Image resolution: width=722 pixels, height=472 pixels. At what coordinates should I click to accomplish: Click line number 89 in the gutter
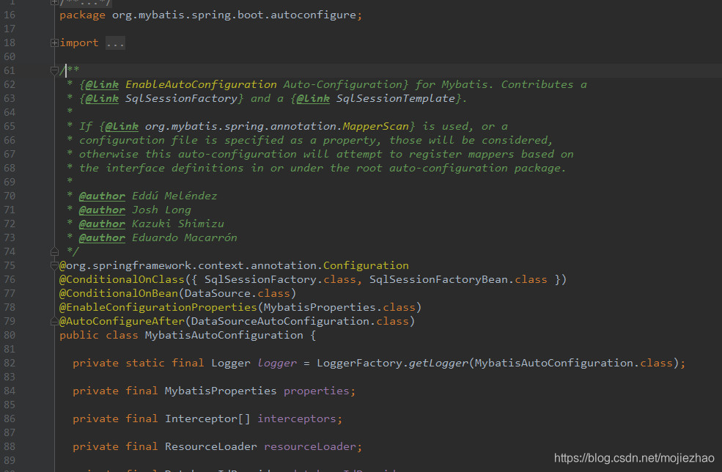pos(10,460)
